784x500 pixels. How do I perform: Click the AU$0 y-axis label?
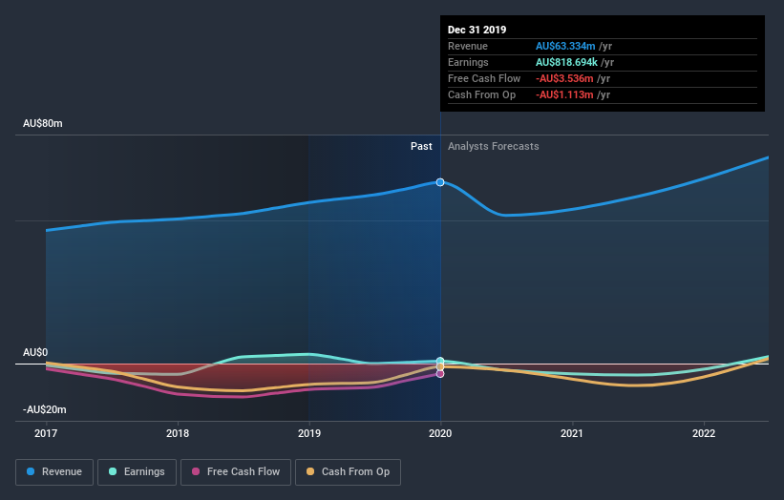click(35, 353)
